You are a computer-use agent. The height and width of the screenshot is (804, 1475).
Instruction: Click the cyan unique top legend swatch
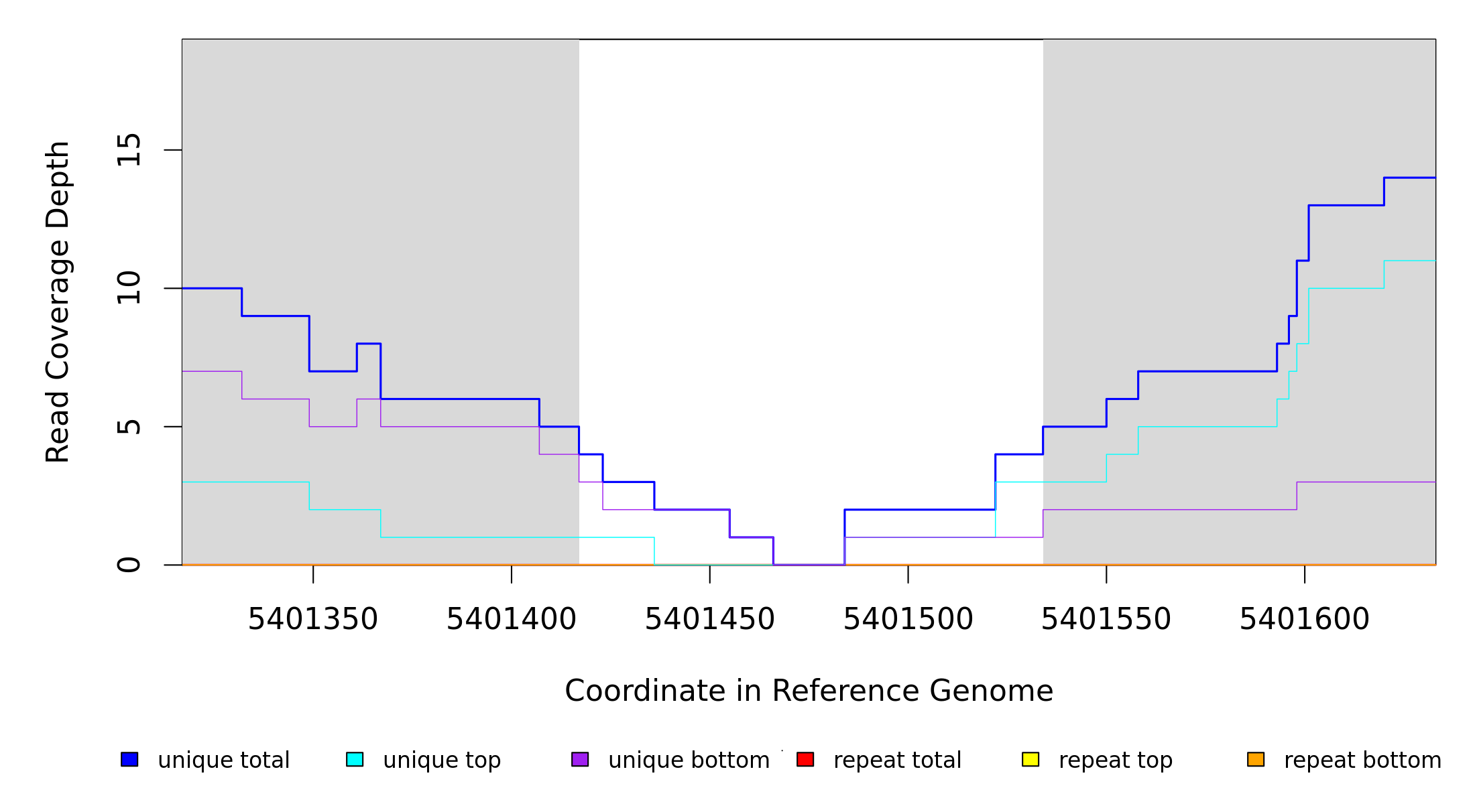click(355, 759)
